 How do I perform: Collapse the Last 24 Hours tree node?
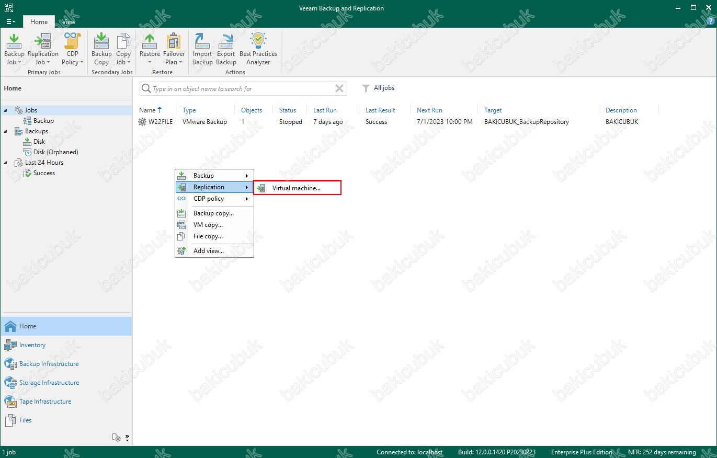pyautogui.click(x=6, y=163)
